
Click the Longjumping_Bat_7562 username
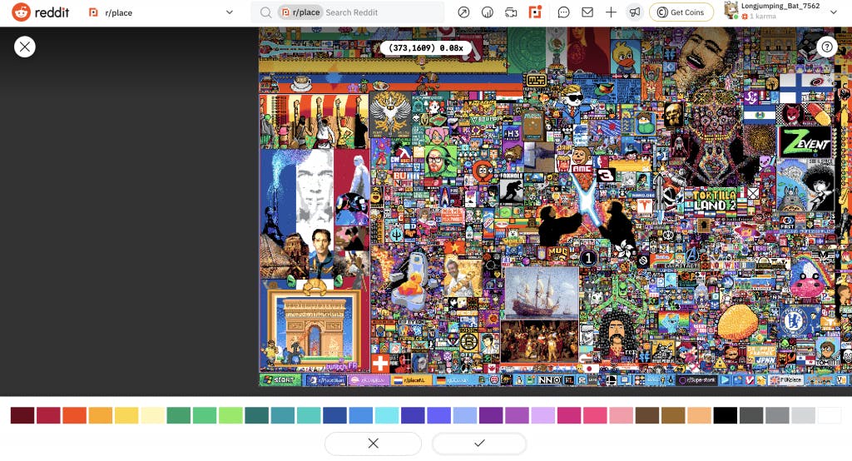[780, 6]
